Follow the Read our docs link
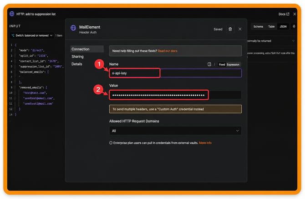This screenshot has width=305, height=199. point(168,51)
